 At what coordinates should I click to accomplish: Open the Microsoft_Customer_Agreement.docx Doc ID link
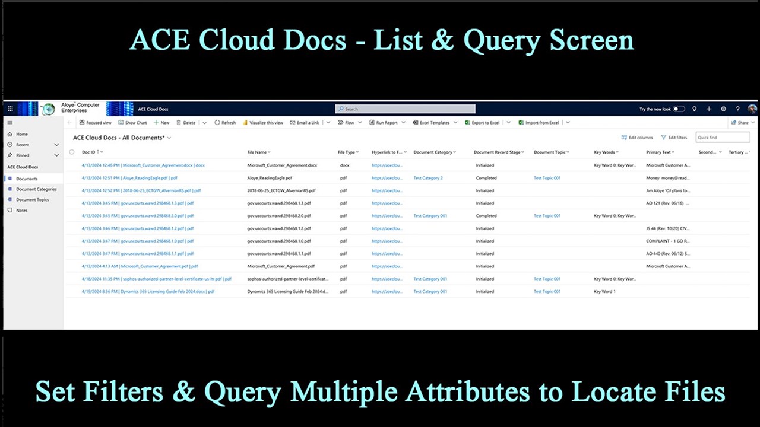pyautogui.click(x=143, y=165)
